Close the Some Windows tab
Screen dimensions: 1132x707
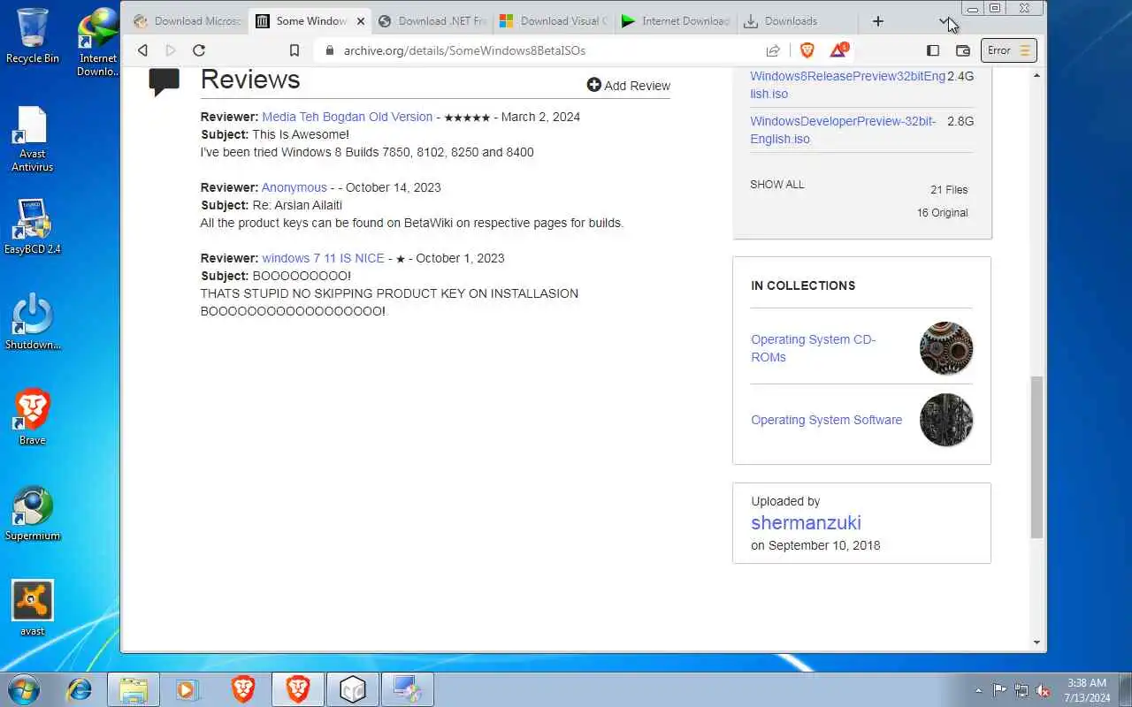(360, 21)
